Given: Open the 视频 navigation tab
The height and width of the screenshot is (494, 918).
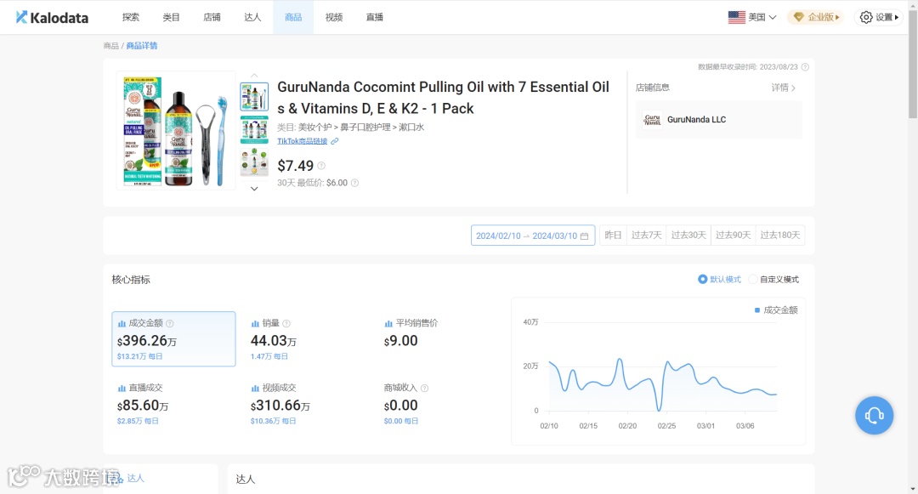Looking at the screenshot, I should [x=334, y=18].
